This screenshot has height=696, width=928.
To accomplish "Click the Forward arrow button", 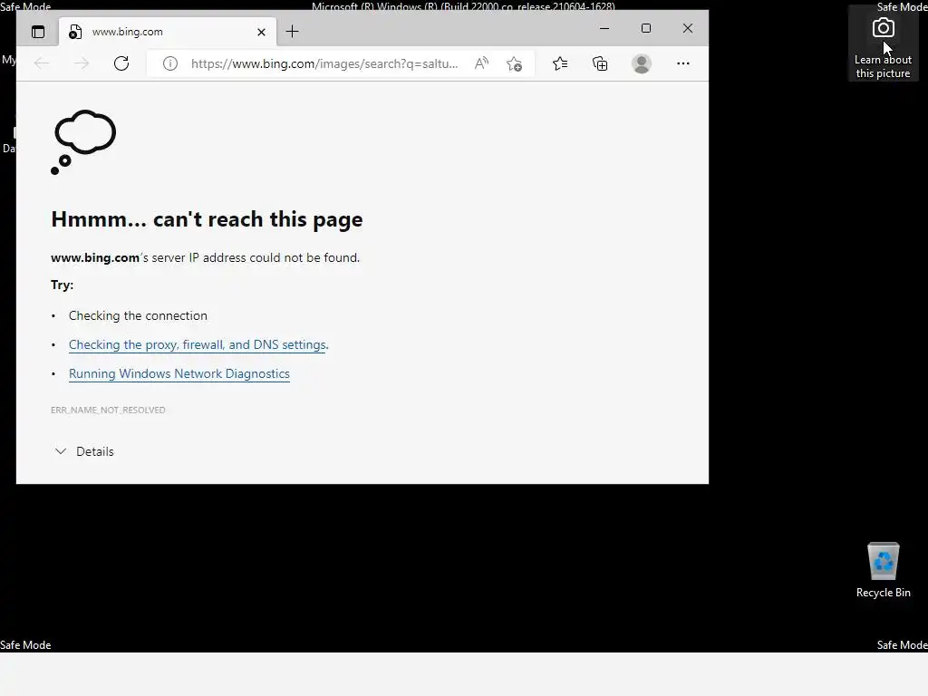I will coord(82,64).
